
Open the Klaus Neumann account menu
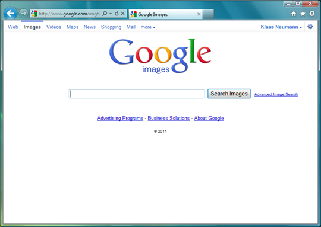[x=281, y=27]
